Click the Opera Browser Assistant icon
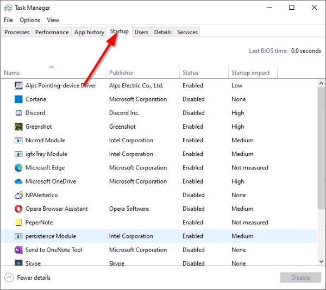 (18, 209)
